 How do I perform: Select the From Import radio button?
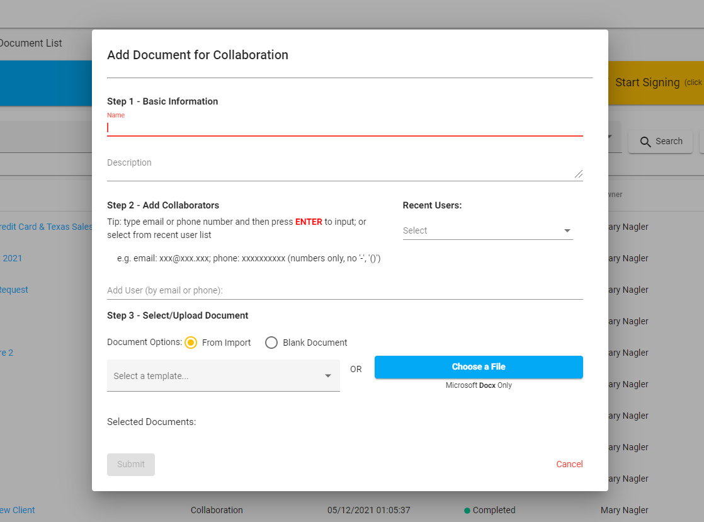(190, 343)
